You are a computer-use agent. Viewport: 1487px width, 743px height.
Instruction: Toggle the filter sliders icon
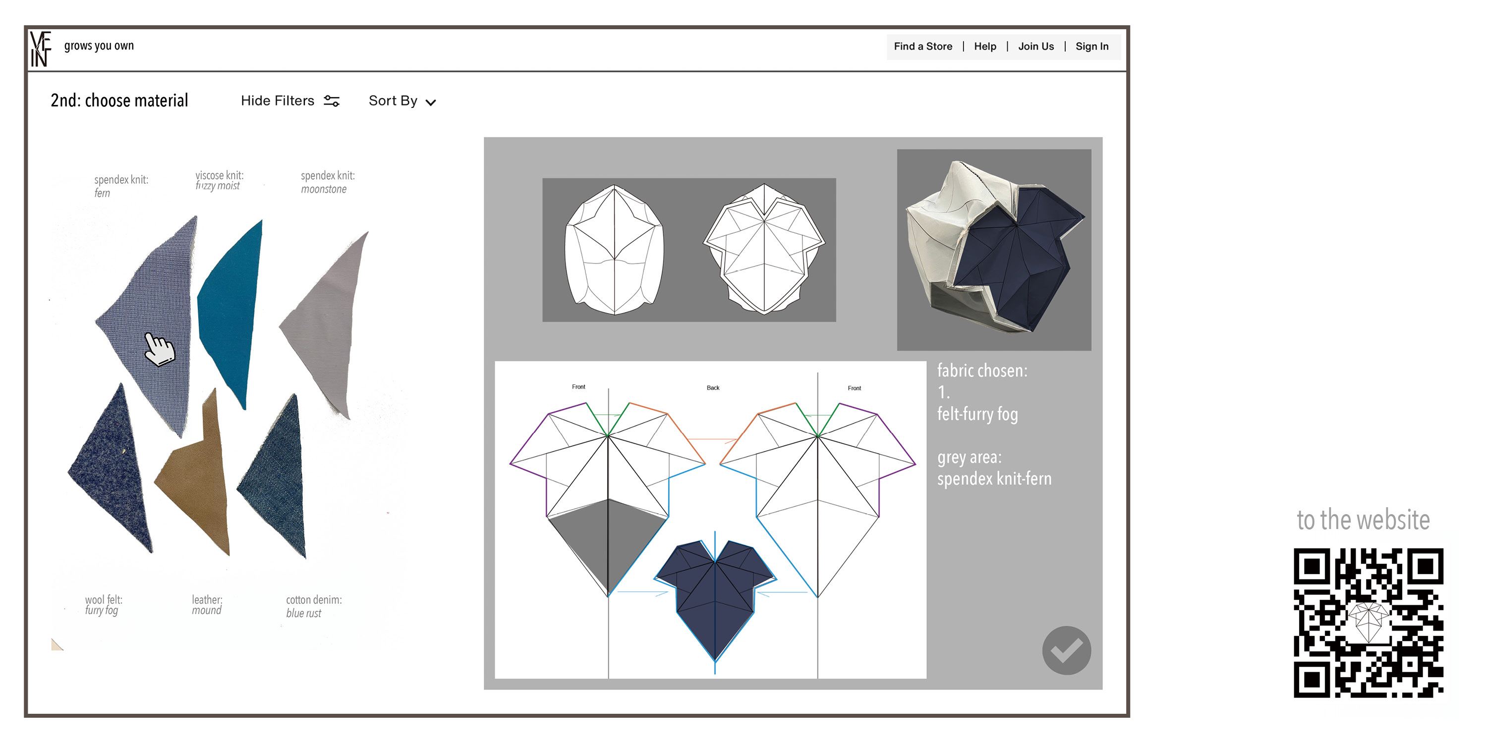(x=331, y=101)
